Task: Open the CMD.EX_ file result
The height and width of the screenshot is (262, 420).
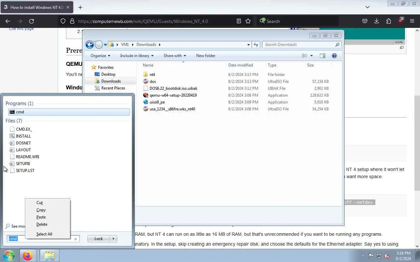Action: coord(24,129)
